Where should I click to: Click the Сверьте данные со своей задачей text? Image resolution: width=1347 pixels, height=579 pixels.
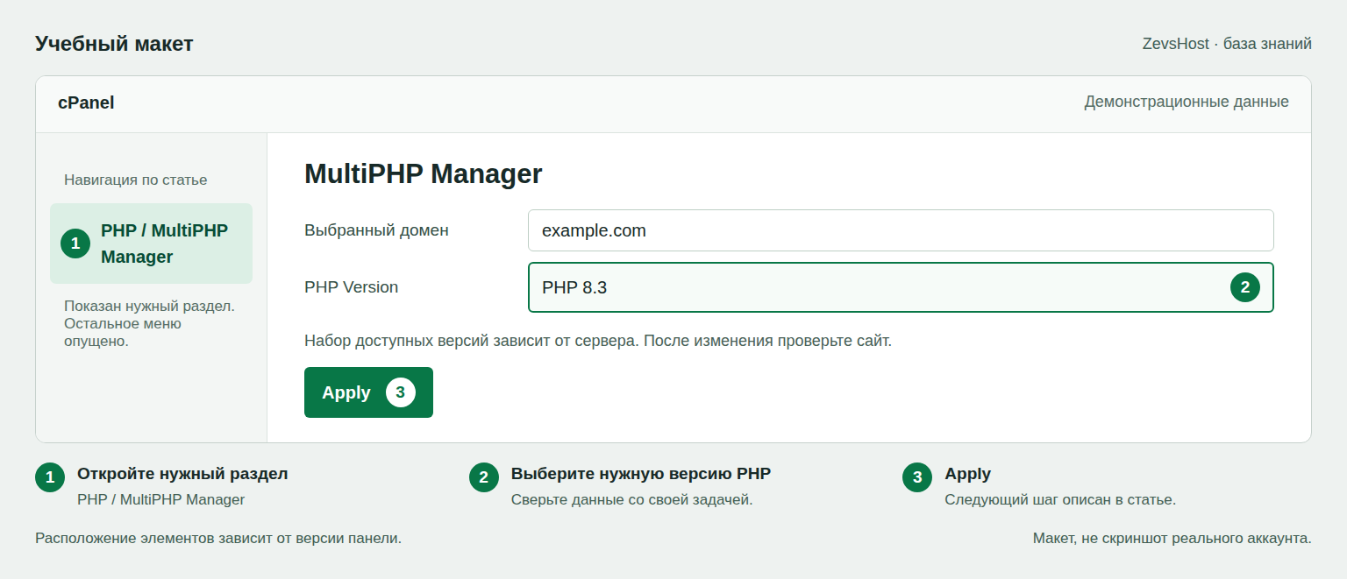[x=632, y=500]
